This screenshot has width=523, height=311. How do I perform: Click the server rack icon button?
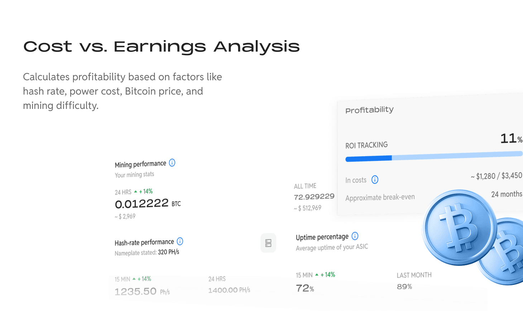(x=268, y=243)
